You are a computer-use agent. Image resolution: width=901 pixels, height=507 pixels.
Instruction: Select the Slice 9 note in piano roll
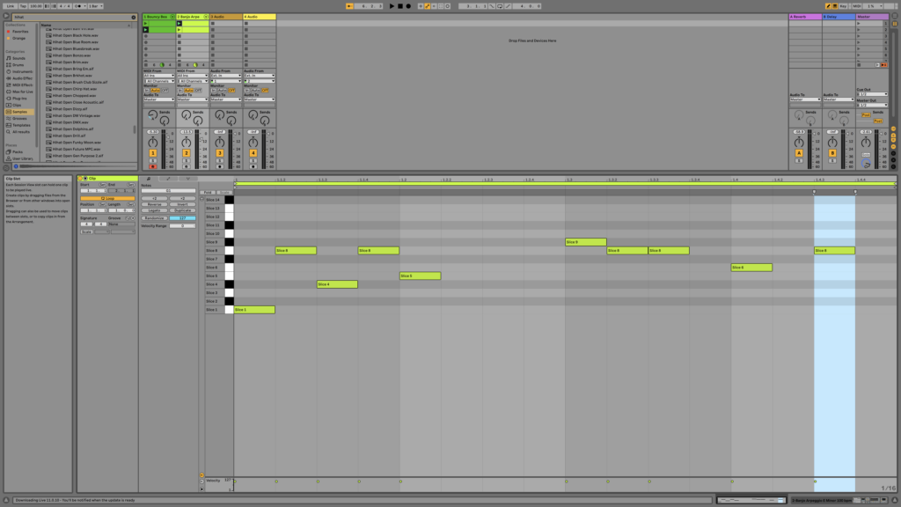[585, 242]
